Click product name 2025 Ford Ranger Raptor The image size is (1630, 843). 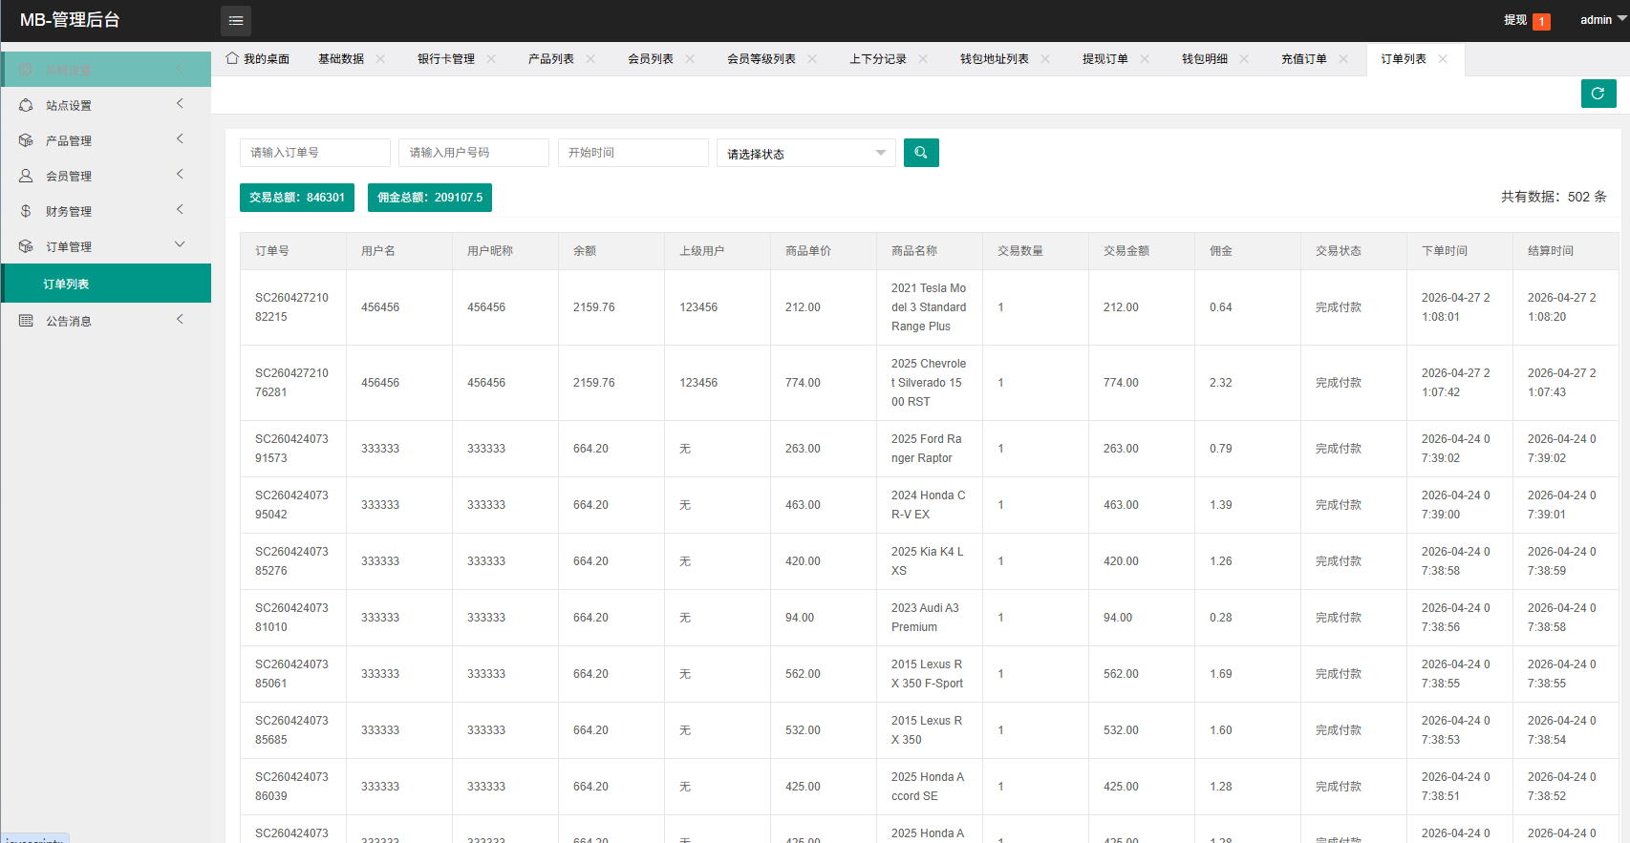click(927, 449)
